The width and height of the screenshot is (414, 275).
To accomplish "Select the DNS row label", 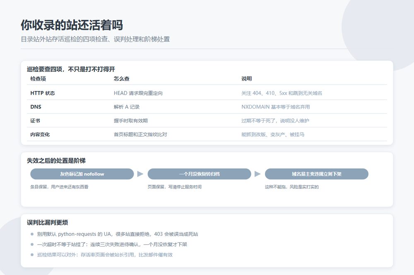I will click(x=36, y=107).
